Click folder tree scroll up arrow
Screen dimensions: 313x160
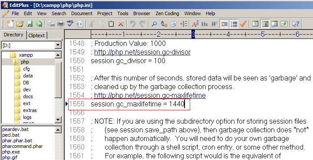pyautogui.click(x=58, y=55)
